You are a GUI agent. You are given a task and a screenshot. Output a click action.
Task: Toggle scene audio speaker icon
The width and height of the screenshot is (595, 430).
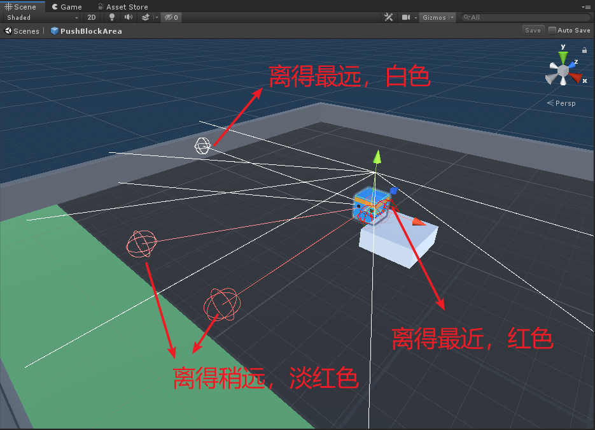pyautogui.click(x=129, y=17)
